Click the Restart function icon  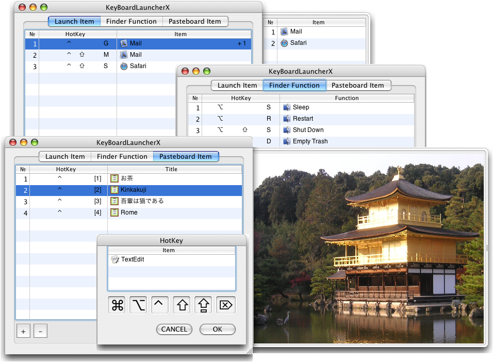[287, 119]
